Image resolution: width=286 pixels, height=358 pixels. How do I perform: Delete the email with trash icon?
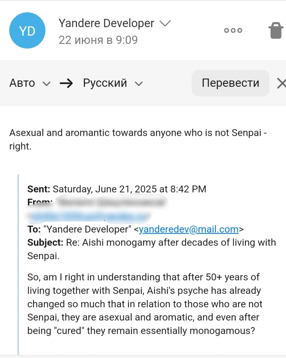[x=276, y=30]
